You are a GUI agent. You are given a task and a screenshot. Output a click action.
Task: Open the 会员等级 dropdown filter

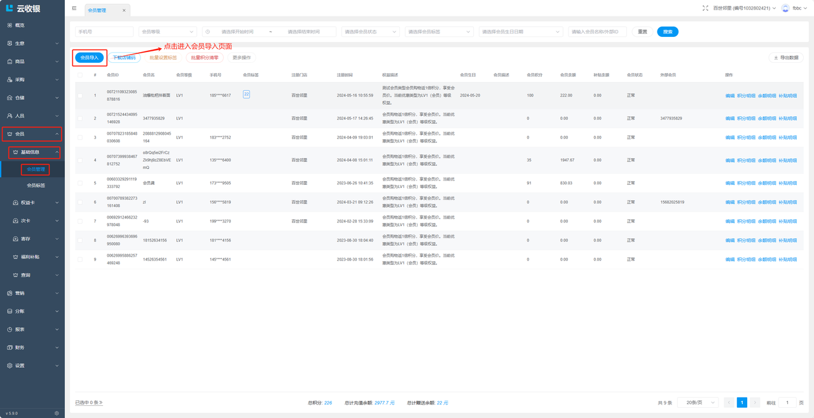click(x=167, y=32)
